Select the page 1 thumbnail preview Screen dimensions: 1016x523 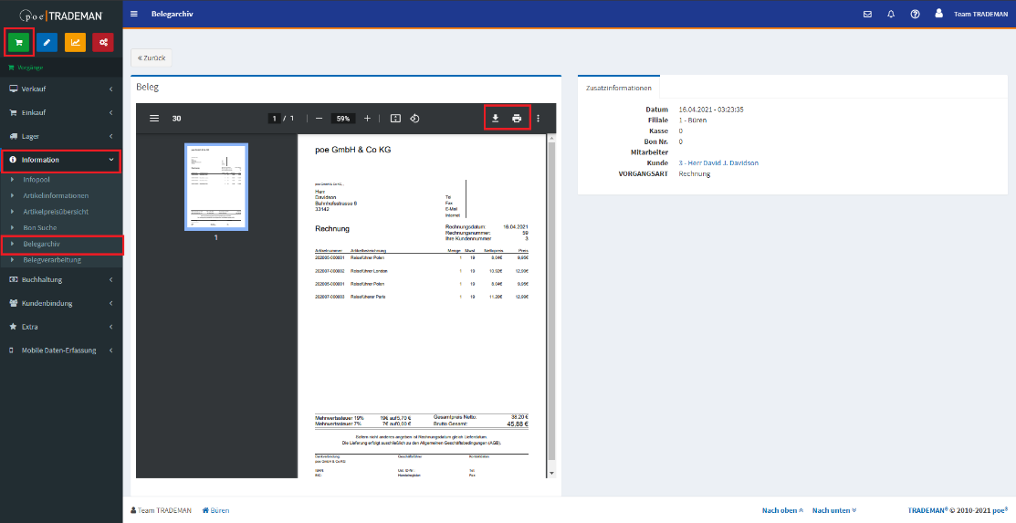(x=215, y=184)
